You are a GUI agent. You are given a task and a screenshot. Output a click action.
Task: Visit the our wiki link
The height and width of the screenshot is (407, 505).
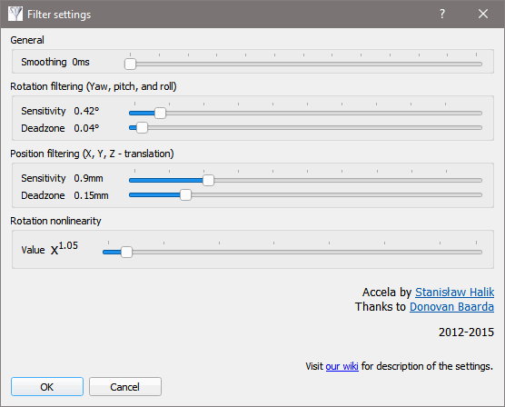[x=342, y=366]
